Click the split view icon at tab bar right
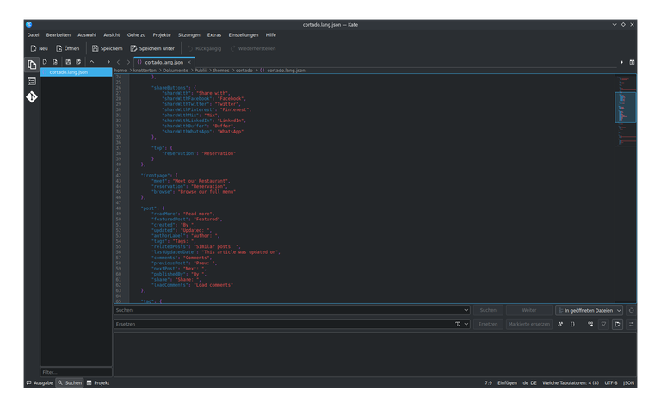This screenshot has width=661, height=416. [632, 62]
